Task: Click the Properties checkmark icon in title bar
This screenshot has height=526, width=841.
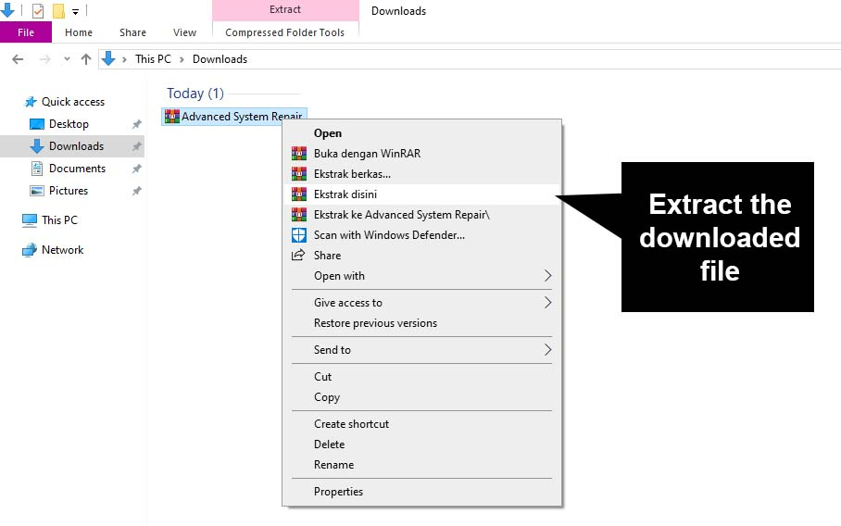Action: pos(38,10)
